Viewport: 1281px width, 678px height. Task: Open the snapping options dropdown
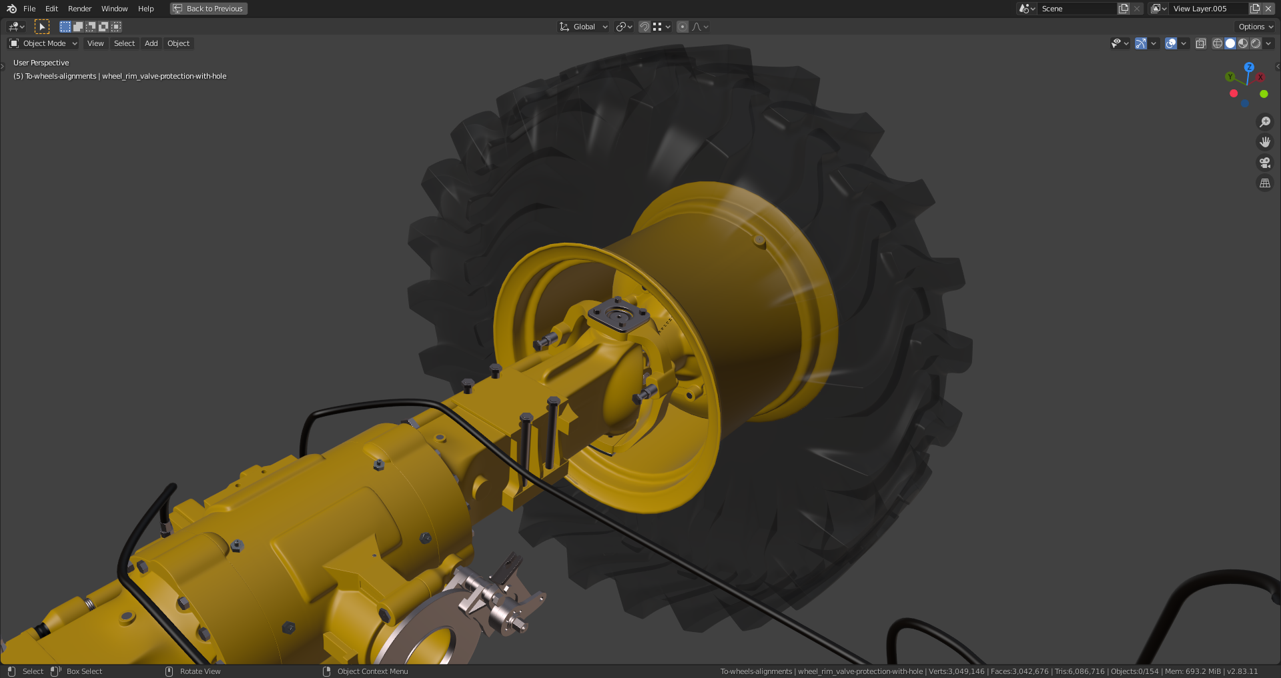tap(662, 27)
